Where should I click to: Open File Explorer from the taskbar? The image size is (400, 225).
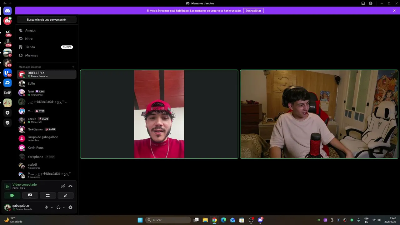tap(205, 220)
